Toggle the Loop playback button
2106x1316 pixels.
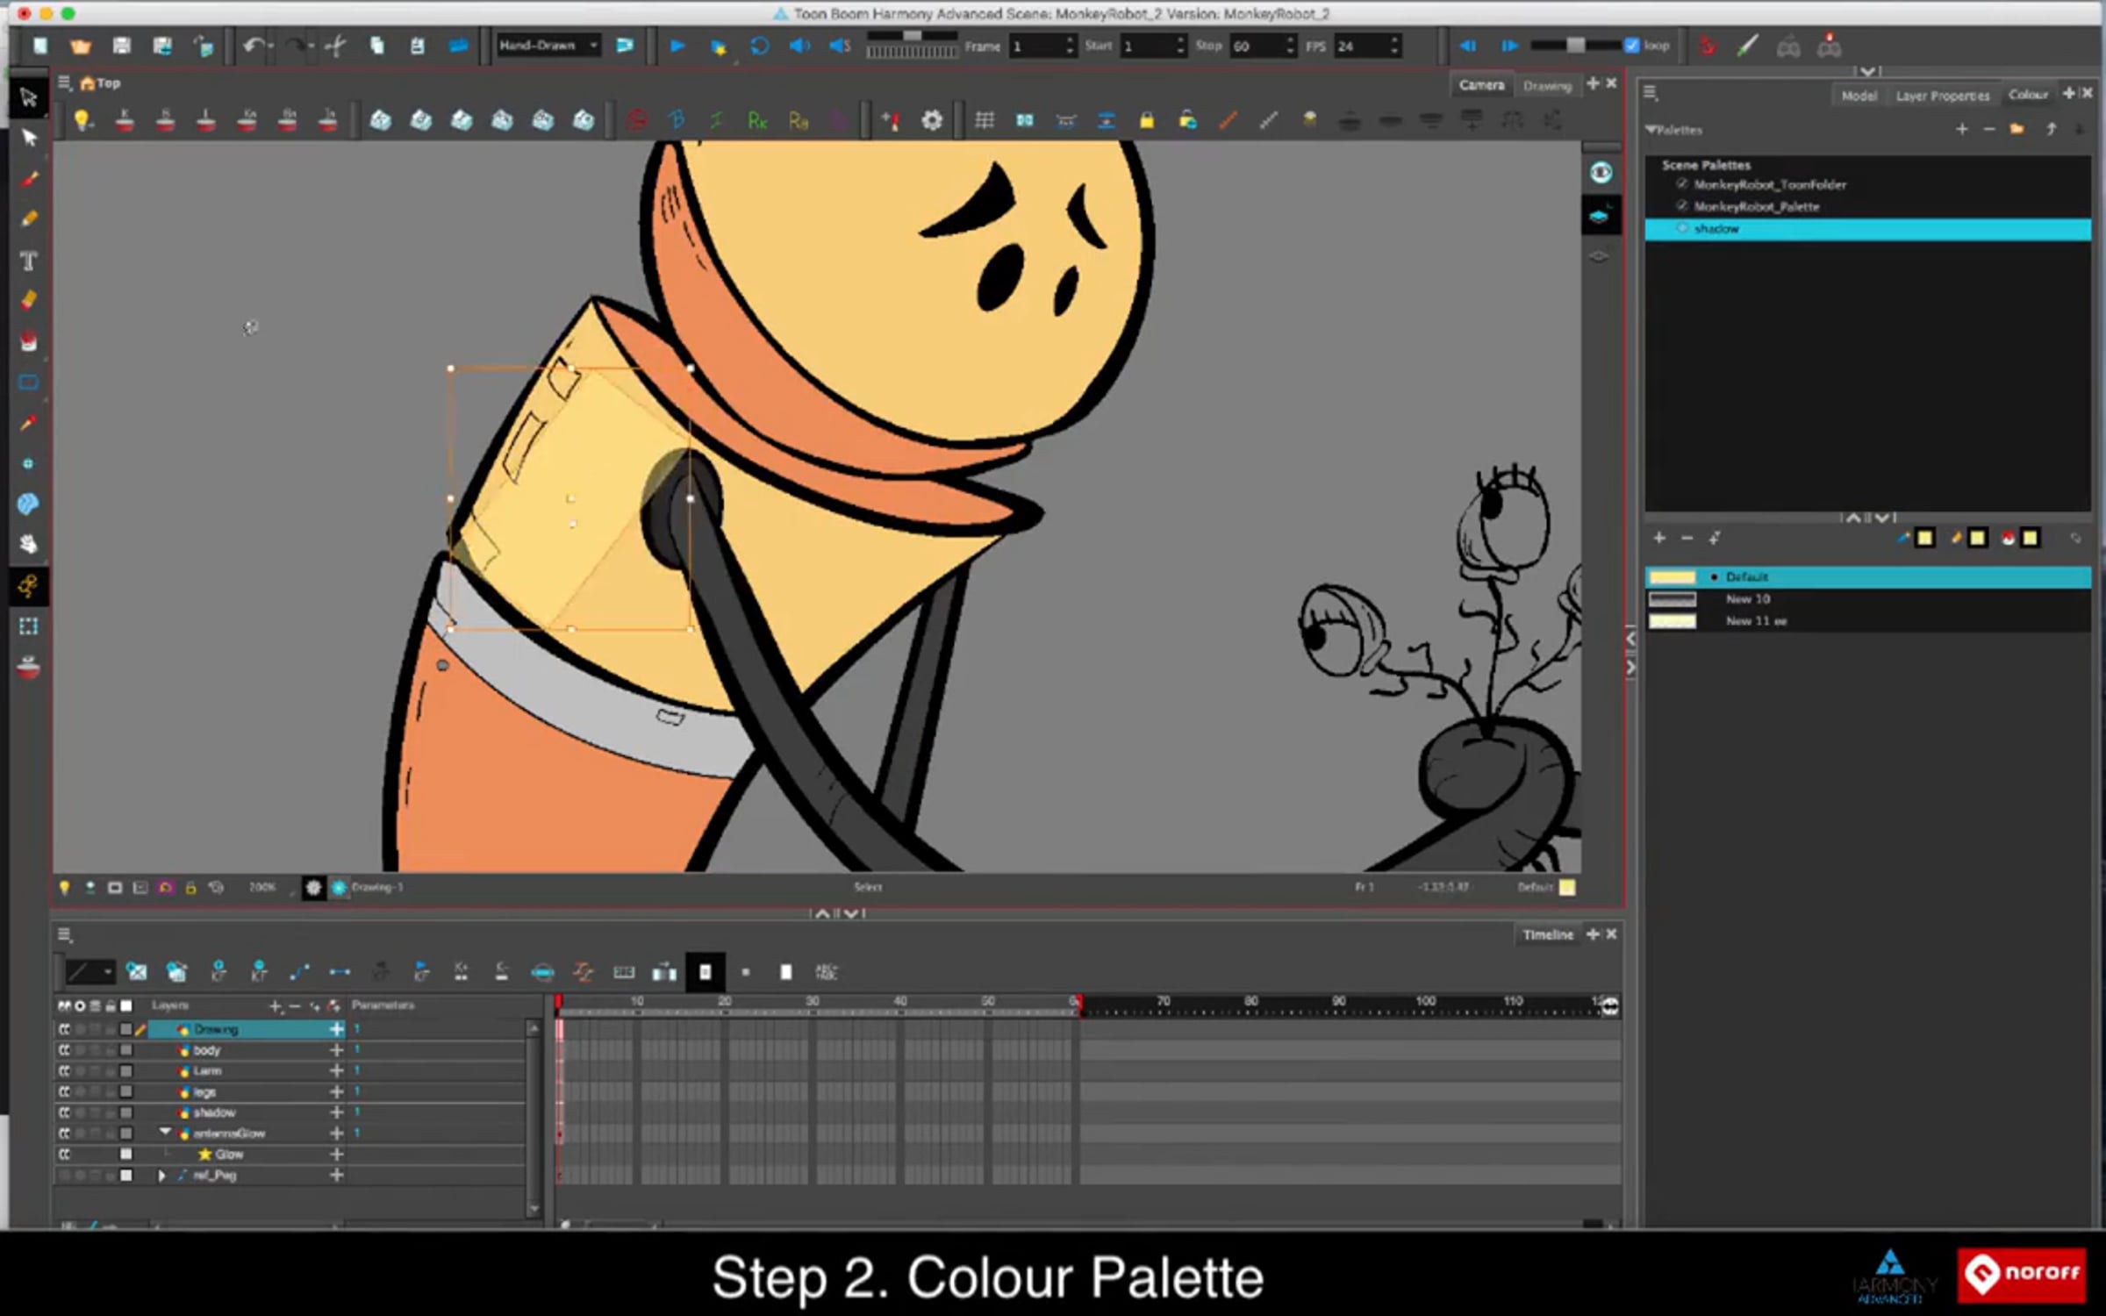(x=759, y=46)
